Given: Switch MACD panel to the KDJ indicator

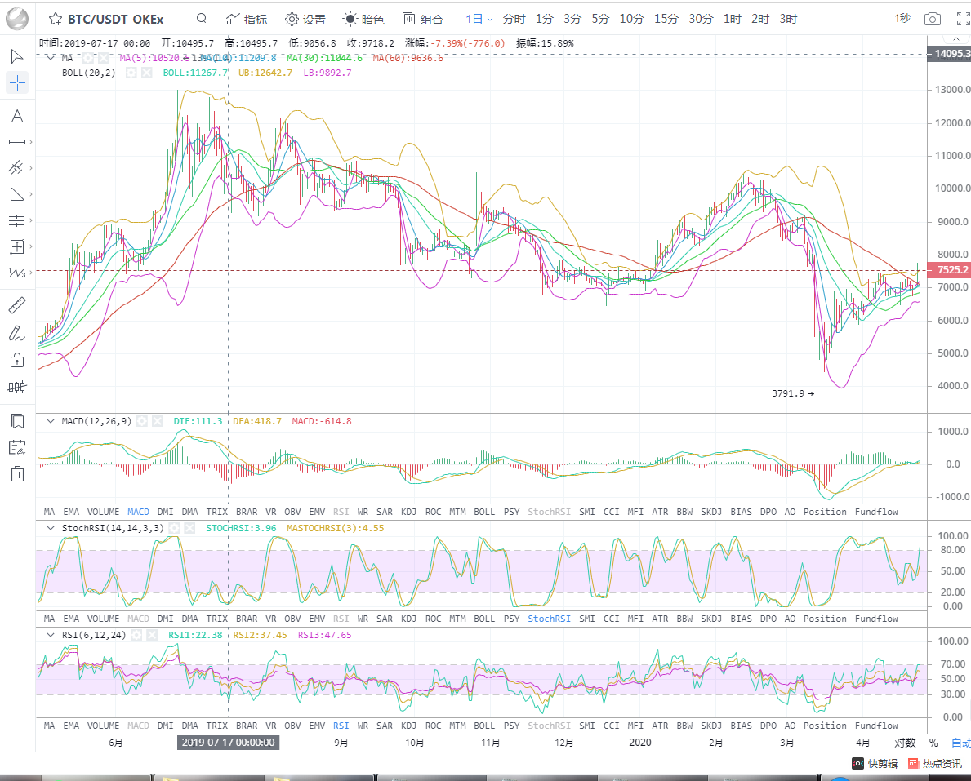Looking at the screenshot, I should [x=408, y=512].
